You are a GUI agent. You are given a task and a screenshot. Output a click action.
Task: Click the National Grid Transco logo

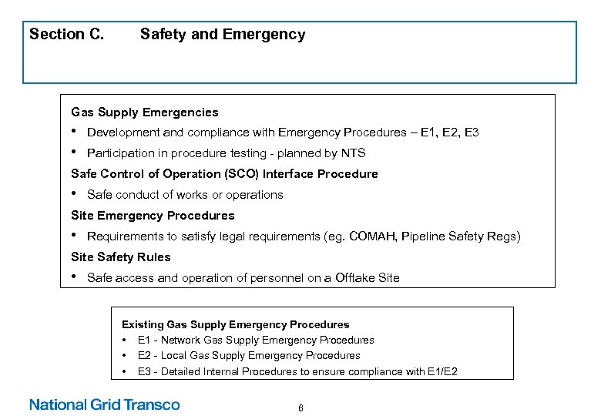[x=104, y=404]
